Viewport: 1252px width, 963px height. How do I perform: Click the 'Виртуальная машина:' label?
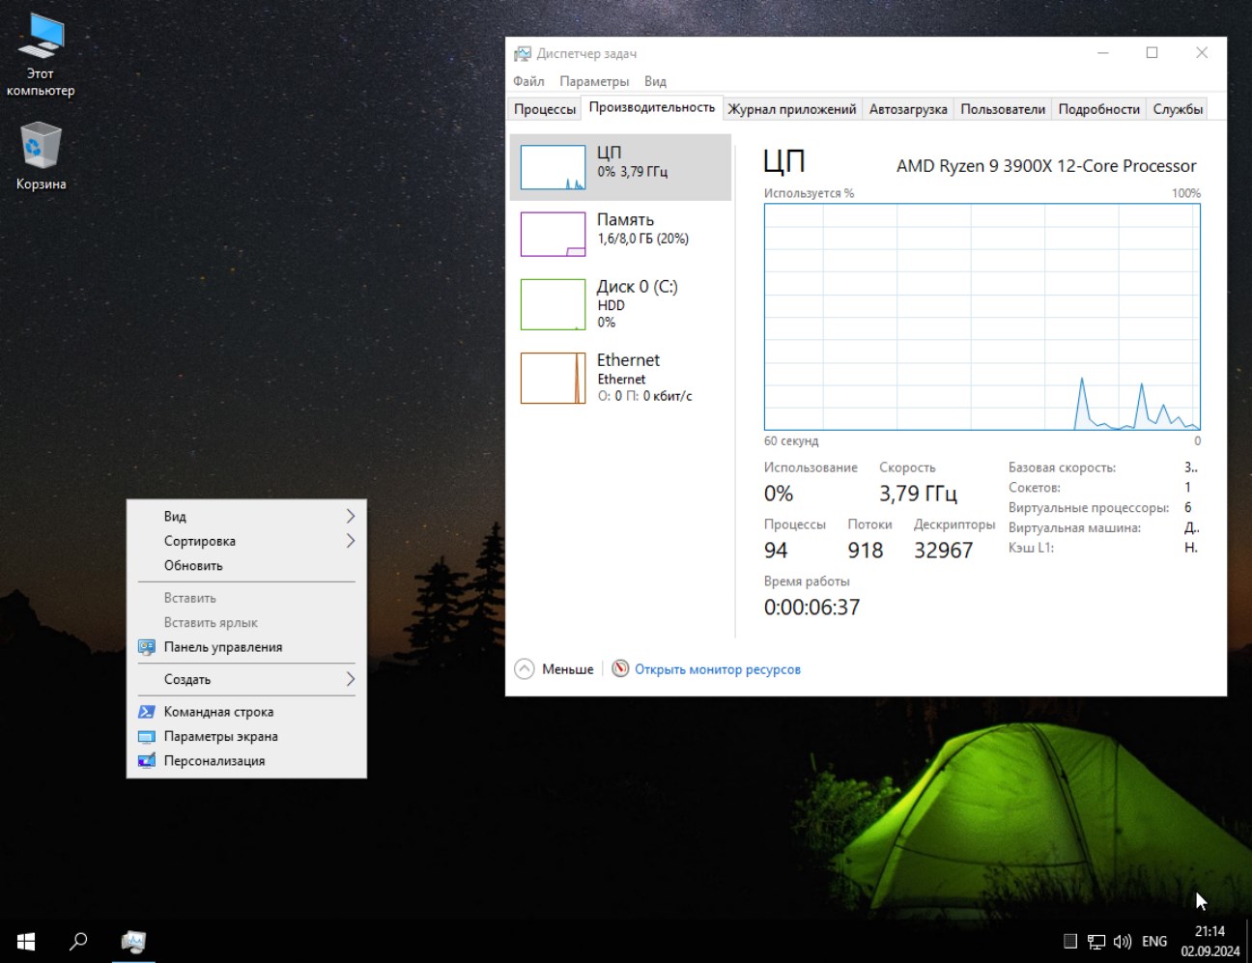click(x=1074, y=528)
